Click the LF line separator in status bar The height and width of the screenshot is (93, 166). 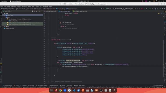pyautogui.click(x=150, y=87)
